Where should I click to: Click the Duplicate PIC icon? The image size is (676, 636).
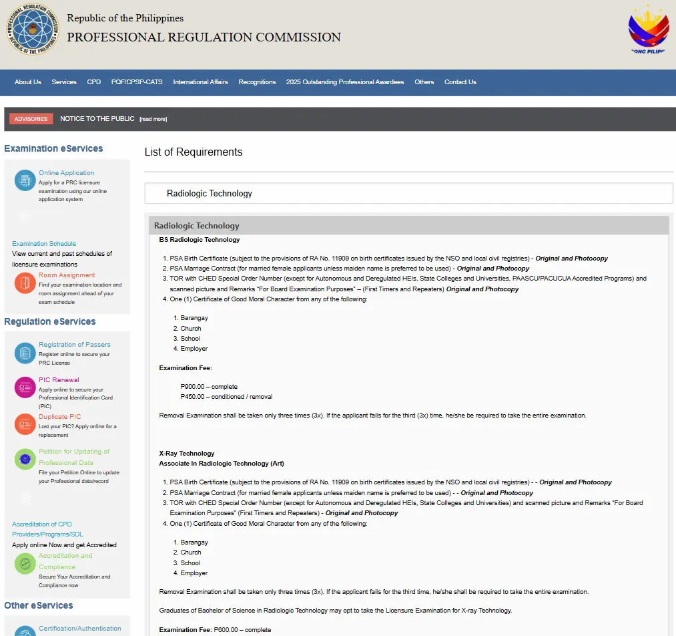click(25, 424)
